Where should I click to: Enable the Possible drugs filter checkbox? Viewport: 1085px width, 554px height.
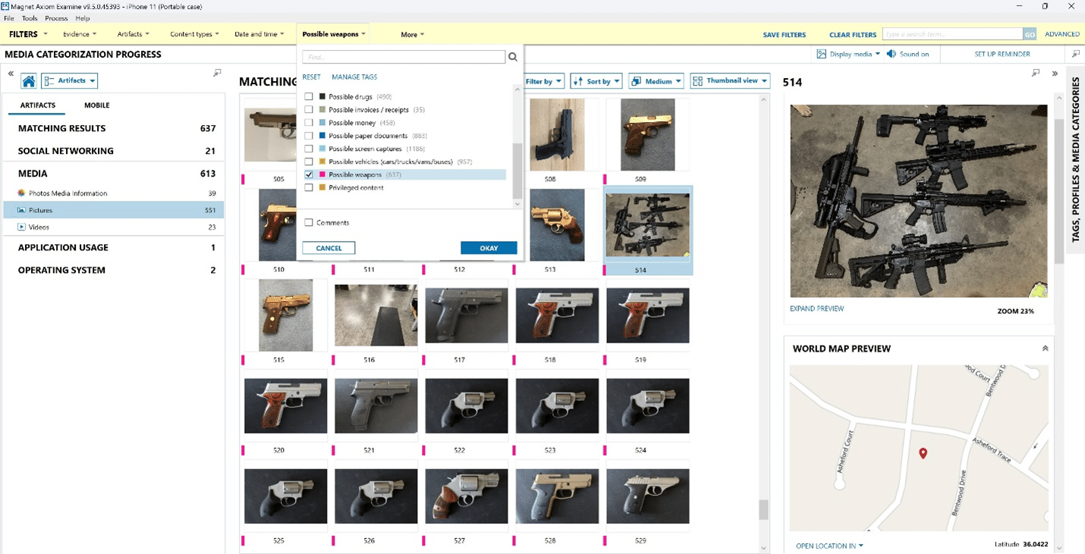[x=309, y=96]
